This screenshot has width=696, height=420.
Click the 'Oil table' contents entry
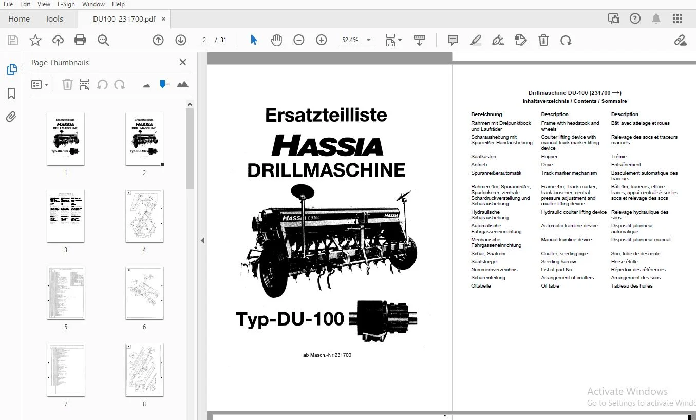[550, 286]
